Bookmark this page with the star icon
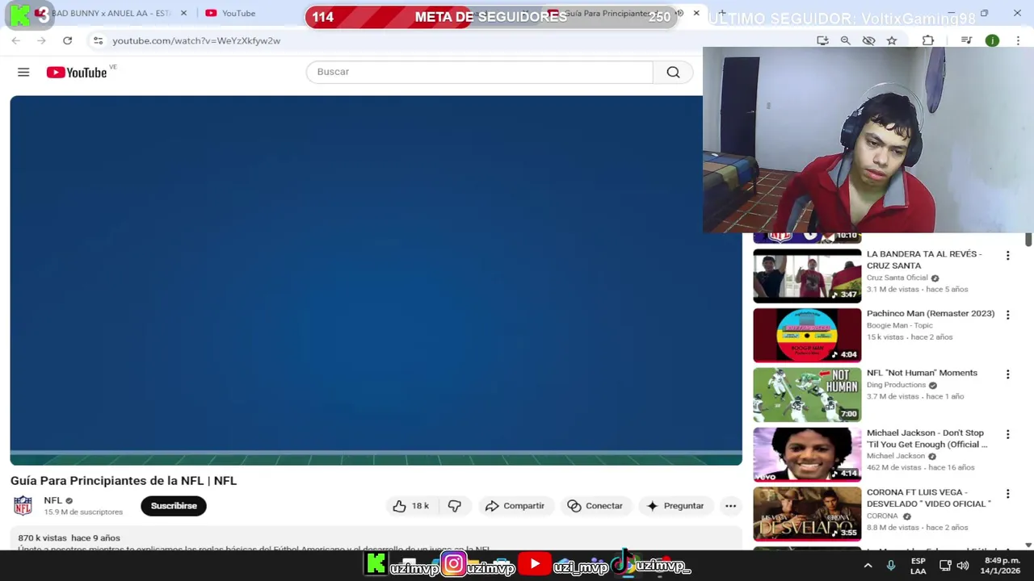Image resolution: width=1034 pixels, height=581 pixels. coord(892,40)
